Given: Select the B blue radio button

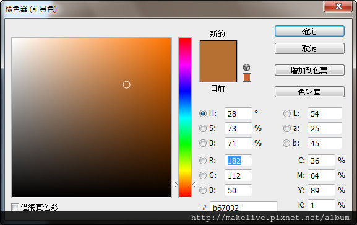Looking at the screenshot, I should [x=203, y=190].
